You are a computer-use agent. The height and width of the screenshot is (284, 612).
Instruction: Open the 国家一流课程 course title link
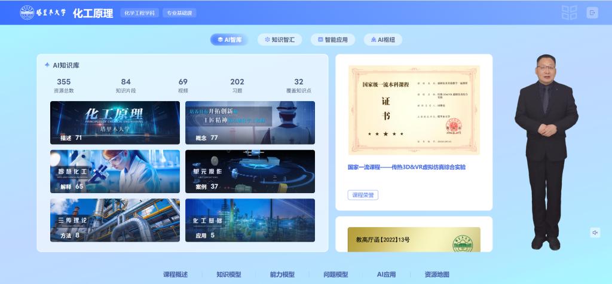pyautogui.click(x=406, y=167)
